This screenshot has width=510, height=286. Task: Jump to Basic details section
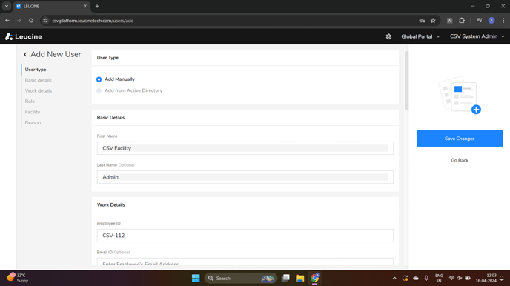39,80
